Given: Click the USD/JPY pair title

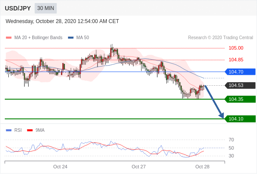Looking at the screenshot, I should pyautogui.click(x=18, y=8).
